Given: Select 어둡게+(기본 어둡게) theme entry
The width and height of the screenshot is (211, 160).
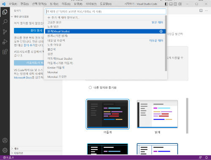Looking at the screenshot, I should coord(105,63).
